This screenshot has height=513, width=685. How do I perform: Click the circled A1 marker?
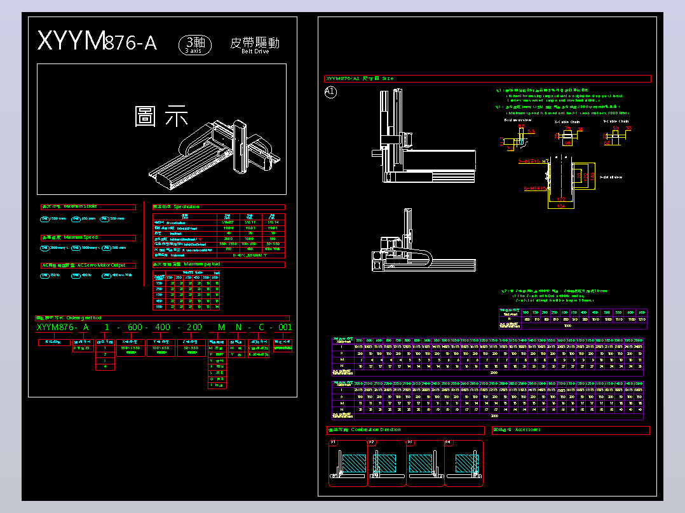(x=330, y=91)
